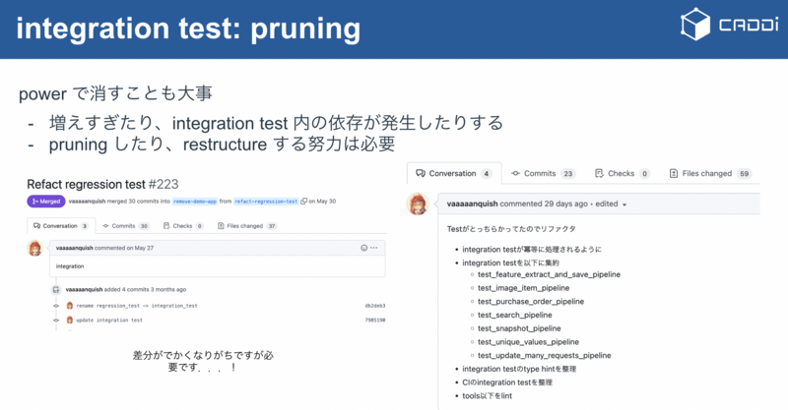The width and height of the screenshot is (788, 410).
Task: Copy the refact-regression-test branch name icon
Action: [303, 202]
